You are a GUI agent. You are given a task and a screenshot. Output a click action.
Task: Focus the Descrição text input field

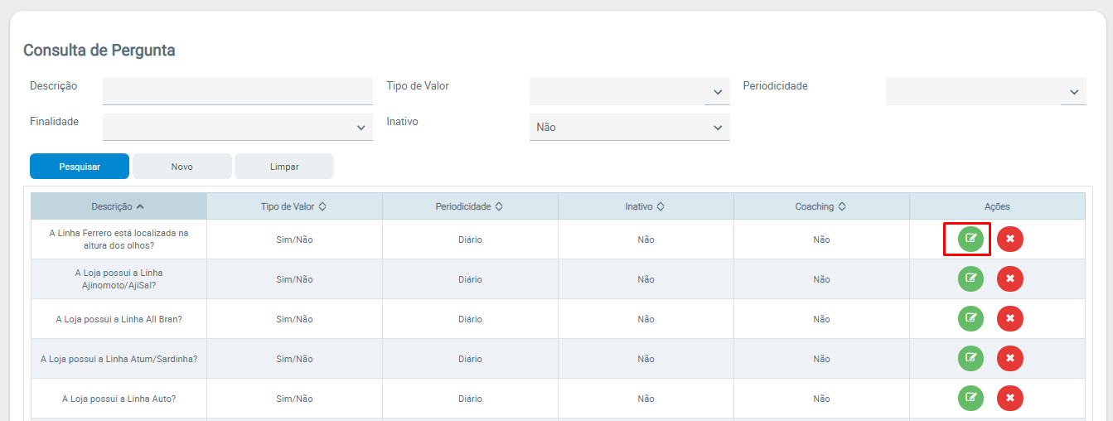[x=237, y=91]
